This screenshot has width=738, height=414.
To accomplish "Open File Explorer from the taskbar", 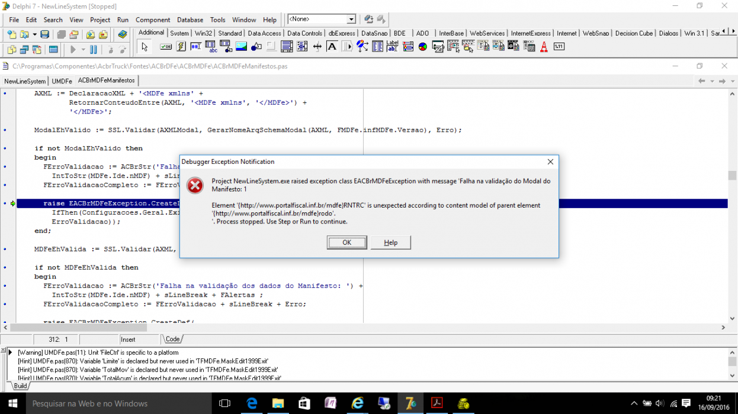I will [278, 403].
